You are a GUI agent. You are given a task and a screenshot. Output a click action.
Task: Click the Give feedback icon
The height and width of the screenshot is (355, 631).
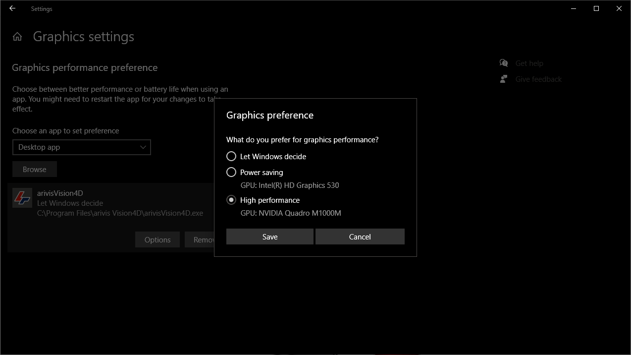coord(504,79)
